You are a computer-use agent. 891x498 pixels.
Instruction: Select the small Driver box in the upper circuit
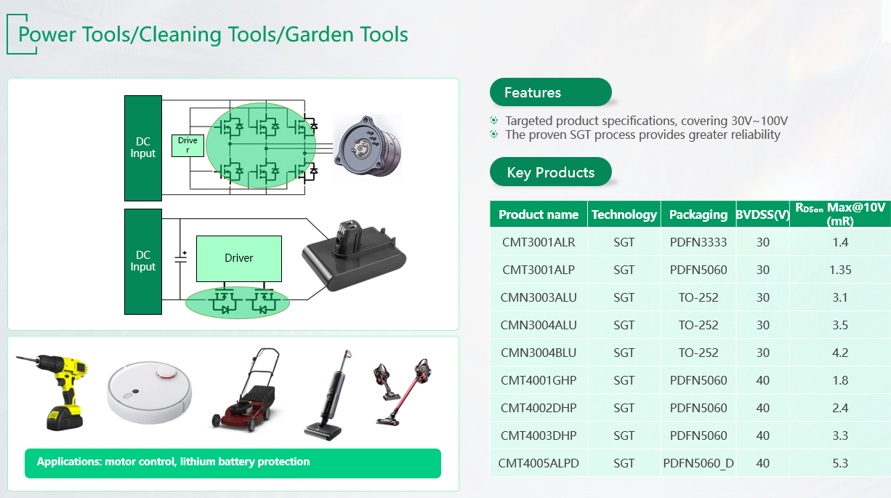point(188,145)
